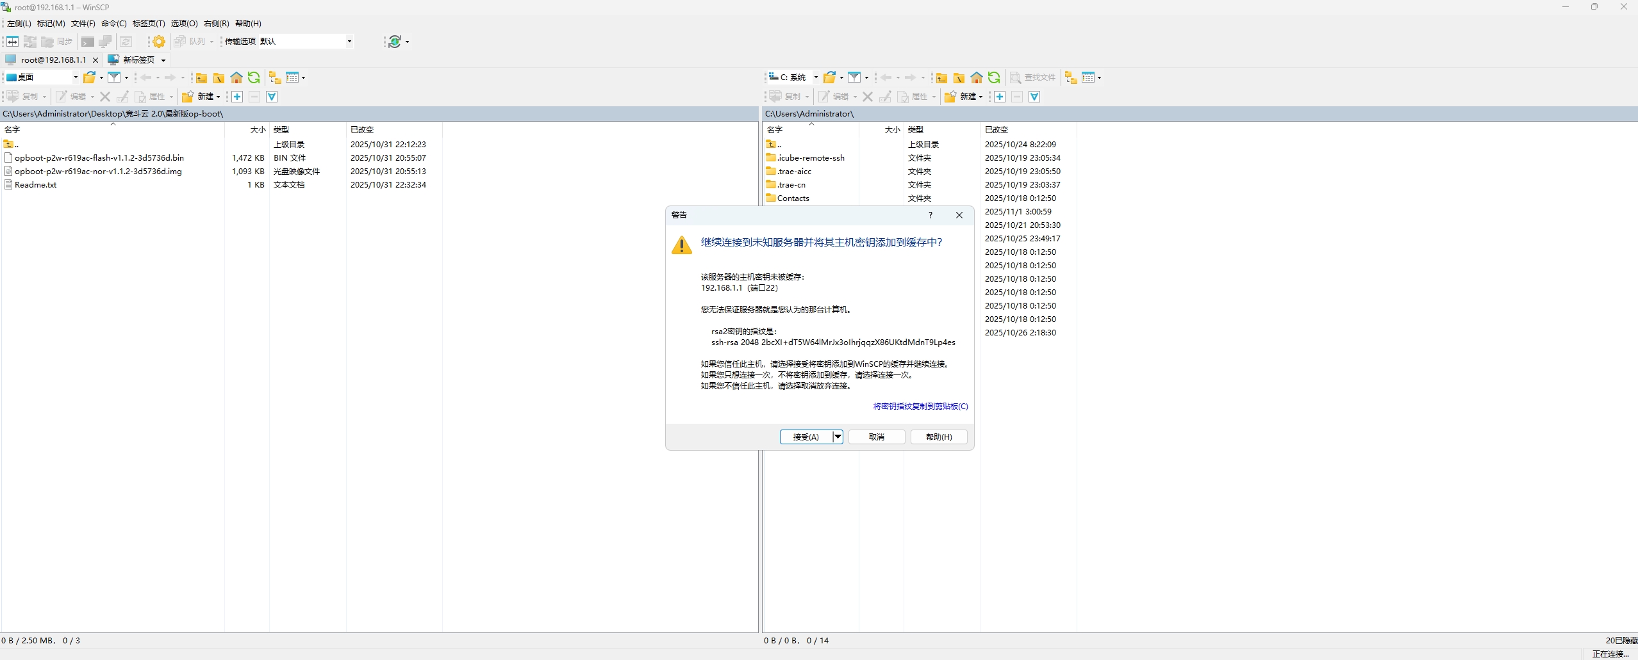The width and height of the screenshot is (1638, 660).
Task: Switch to the 新标签页 tab
Action: 138,60
